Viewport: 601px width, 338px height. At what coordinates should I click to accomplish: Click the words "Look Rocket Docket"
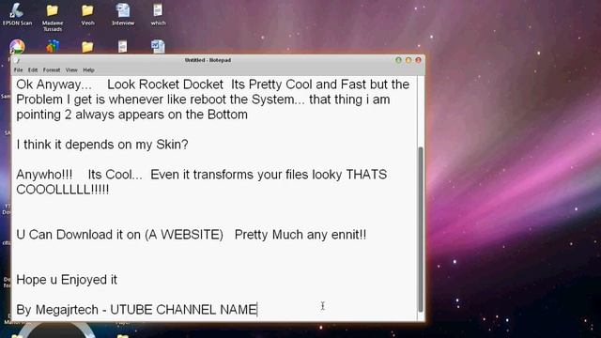click(165, 84)
